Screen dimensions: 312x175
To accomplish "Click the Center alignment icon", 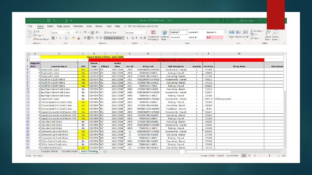I will click(x=89, y=38).
